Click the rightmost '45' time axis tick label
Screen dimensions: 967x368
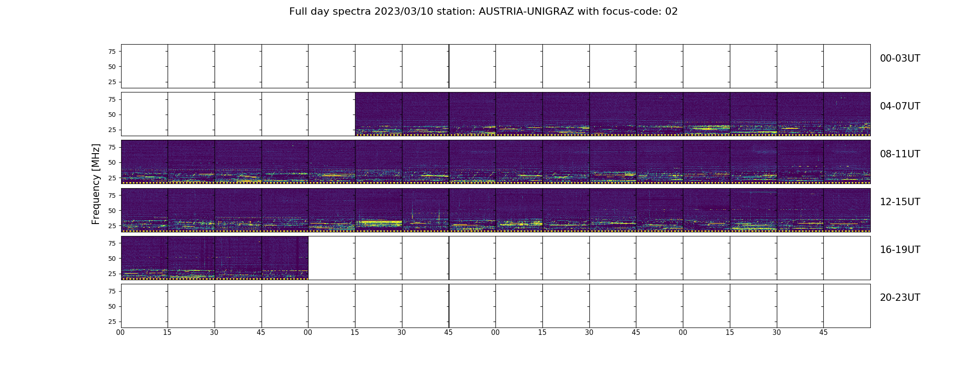point(823,333)
